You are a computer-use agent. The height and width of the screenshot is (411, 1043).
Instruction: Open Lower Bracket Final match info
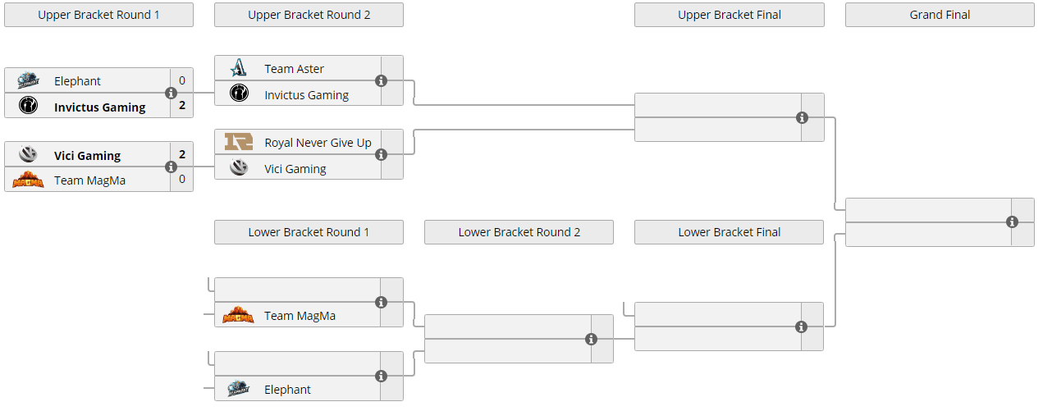(801, 327)
